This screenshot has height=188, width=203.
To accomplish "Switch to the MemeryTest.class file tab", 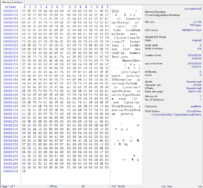I will click(x=12, y=2).
